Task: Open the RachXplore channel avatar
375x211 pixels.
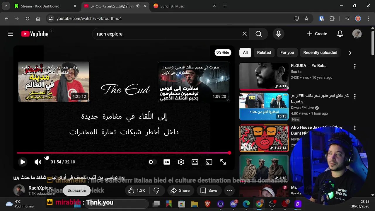Action: 19,190
